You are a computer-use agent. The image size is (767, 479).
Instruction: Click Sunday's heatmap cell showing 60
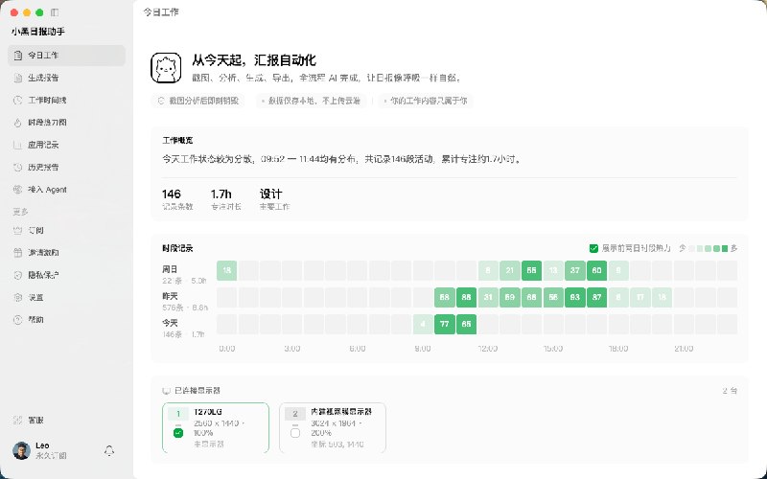pyautogui.click(x=596, y=270)
